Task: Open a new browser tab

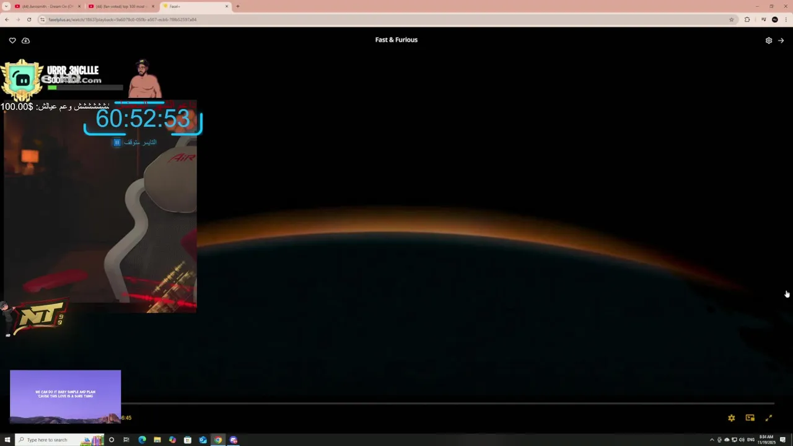Action: pyautogui.click(x=238, y=6)
